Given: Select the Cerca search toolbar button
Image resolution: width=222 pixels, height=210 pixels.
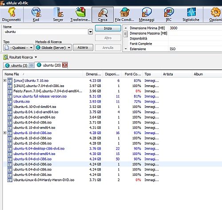Looking at the screenshot, I should [x=103, y=15].
